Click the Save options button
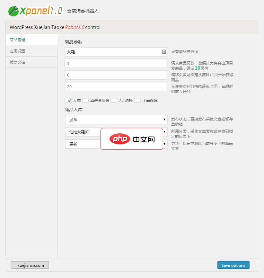This screenshot has height=278, width=264. click(233, 265)
